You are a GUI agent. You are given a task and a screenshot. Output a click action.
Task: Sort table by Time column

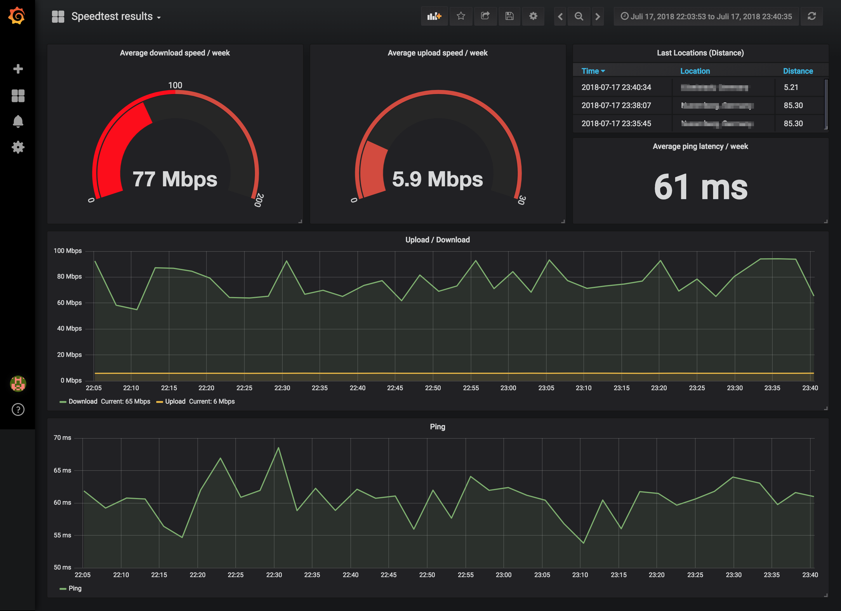[593, 71]
